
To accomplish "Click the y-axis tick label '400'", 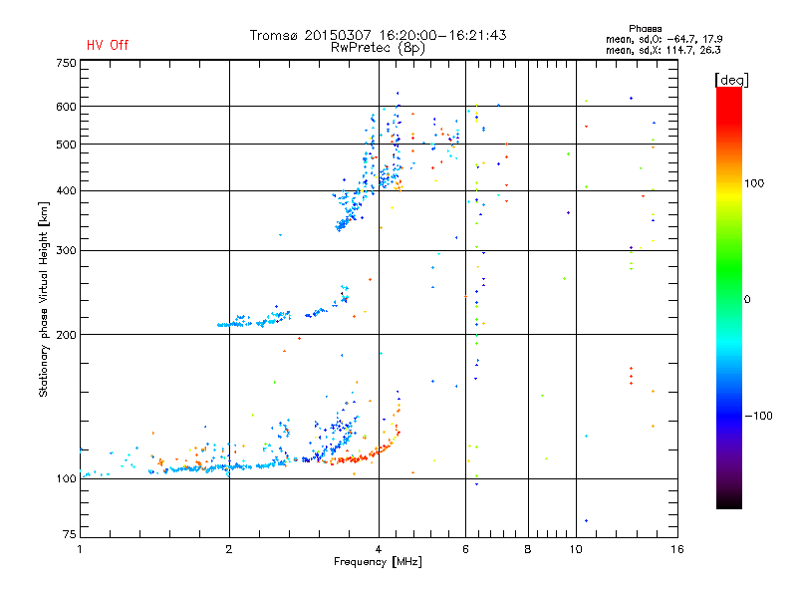I will pyautogui.click(x=66, y=190).
